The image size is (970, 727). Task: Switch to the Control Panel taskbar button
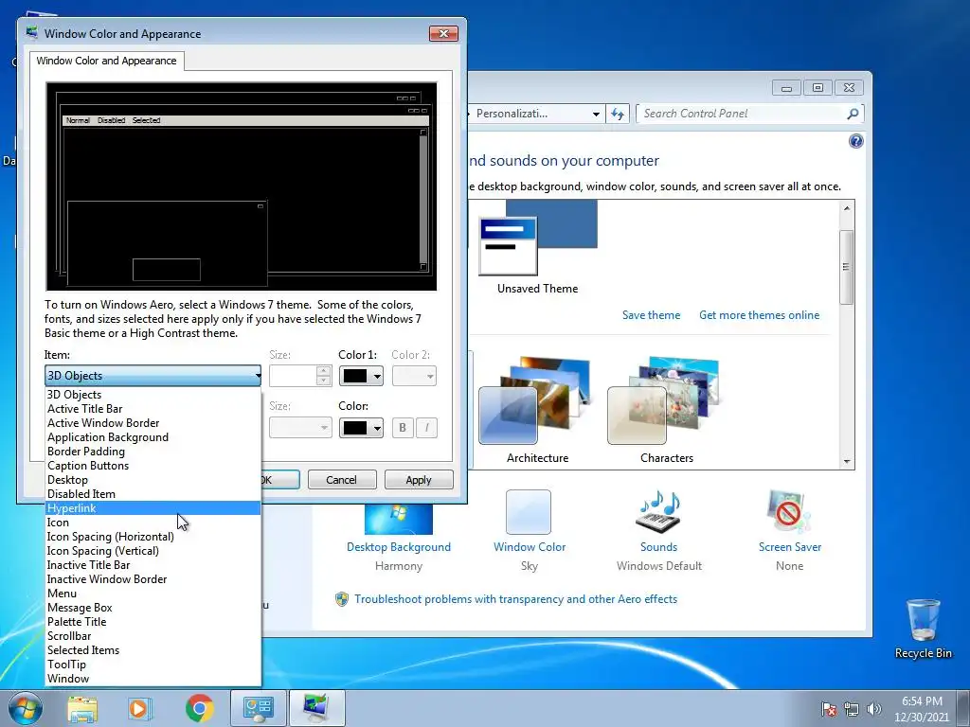point(258,708)
